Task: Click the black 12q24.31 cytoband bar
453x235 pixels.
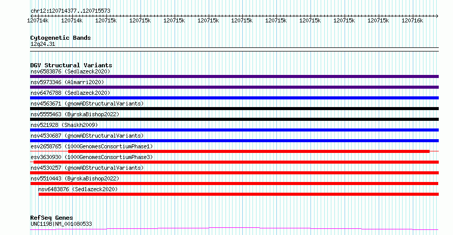Action: (234, 49)
